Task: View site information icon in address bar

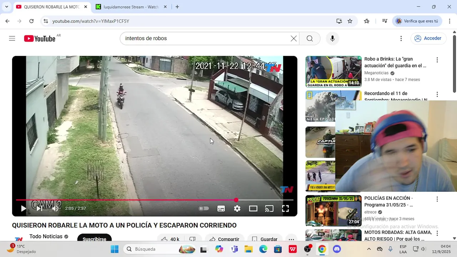Action: pyautogui.click(x=46, y=21)
